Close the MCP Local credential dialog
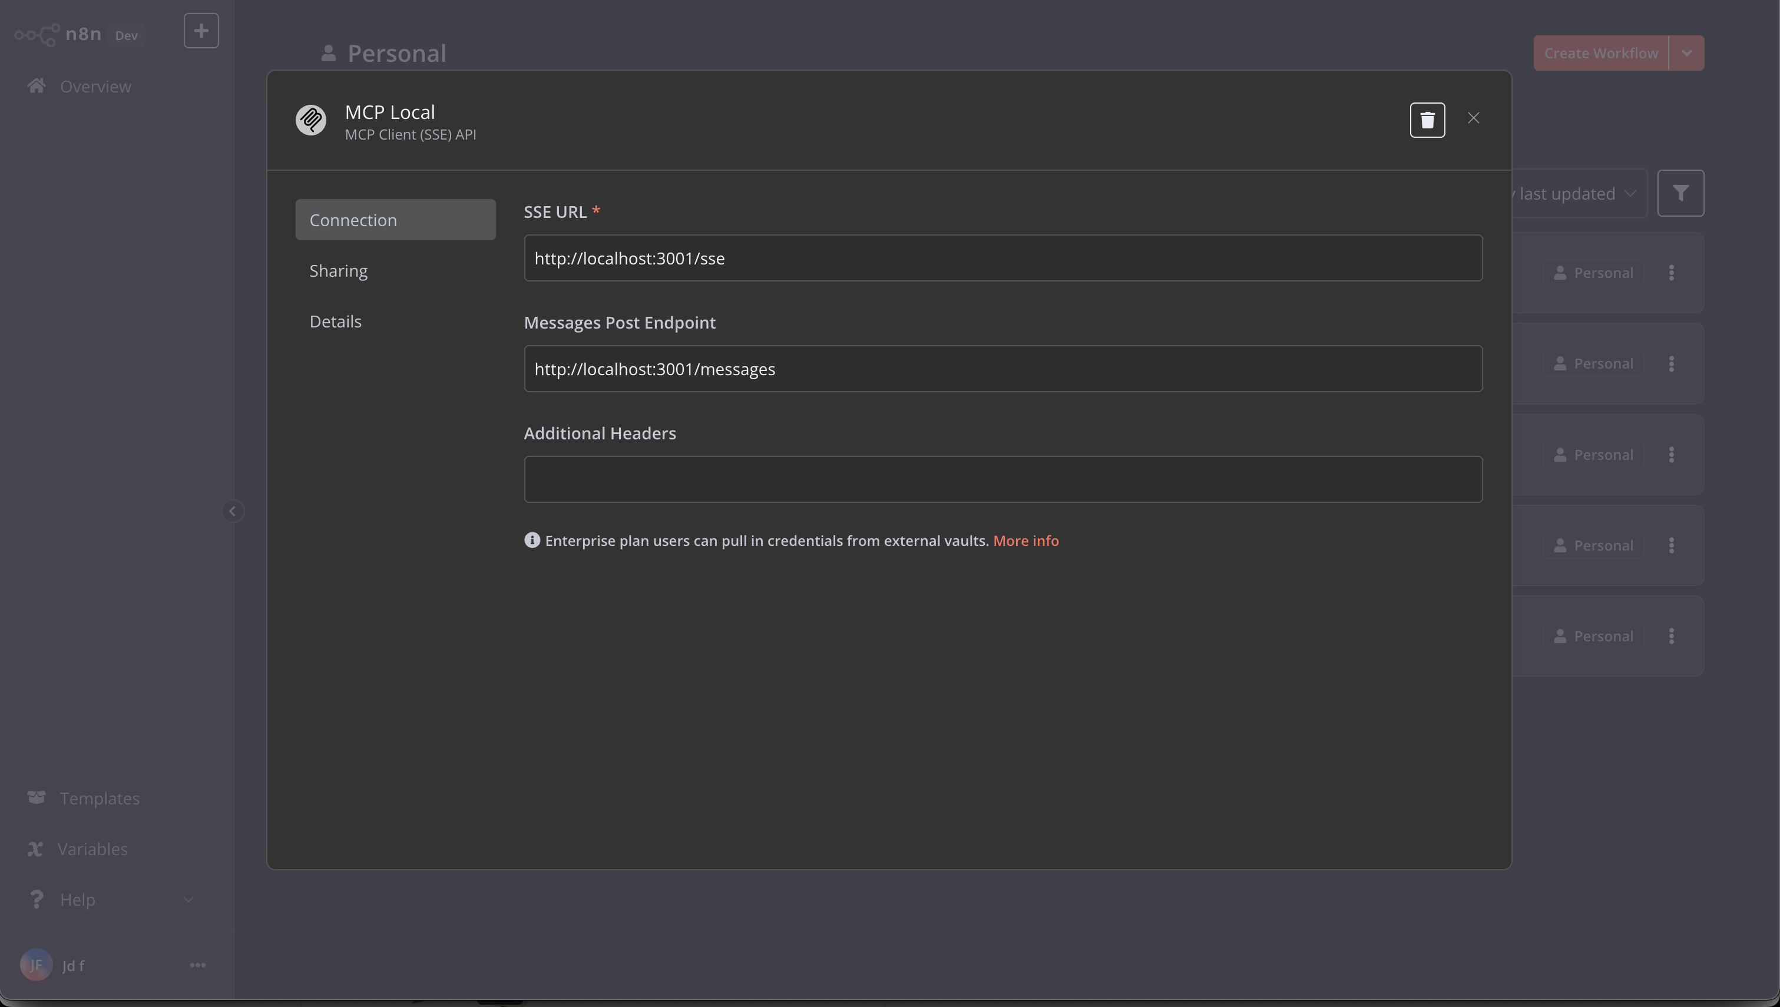The image size is (1780, 1007). pos(1473,118)
